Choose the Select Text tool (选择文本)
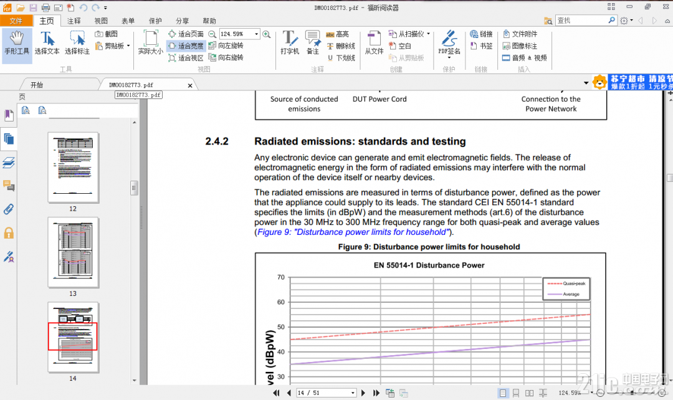Viewport: 673px width, 400px height. pyautogui.click(x=47, y=43)
